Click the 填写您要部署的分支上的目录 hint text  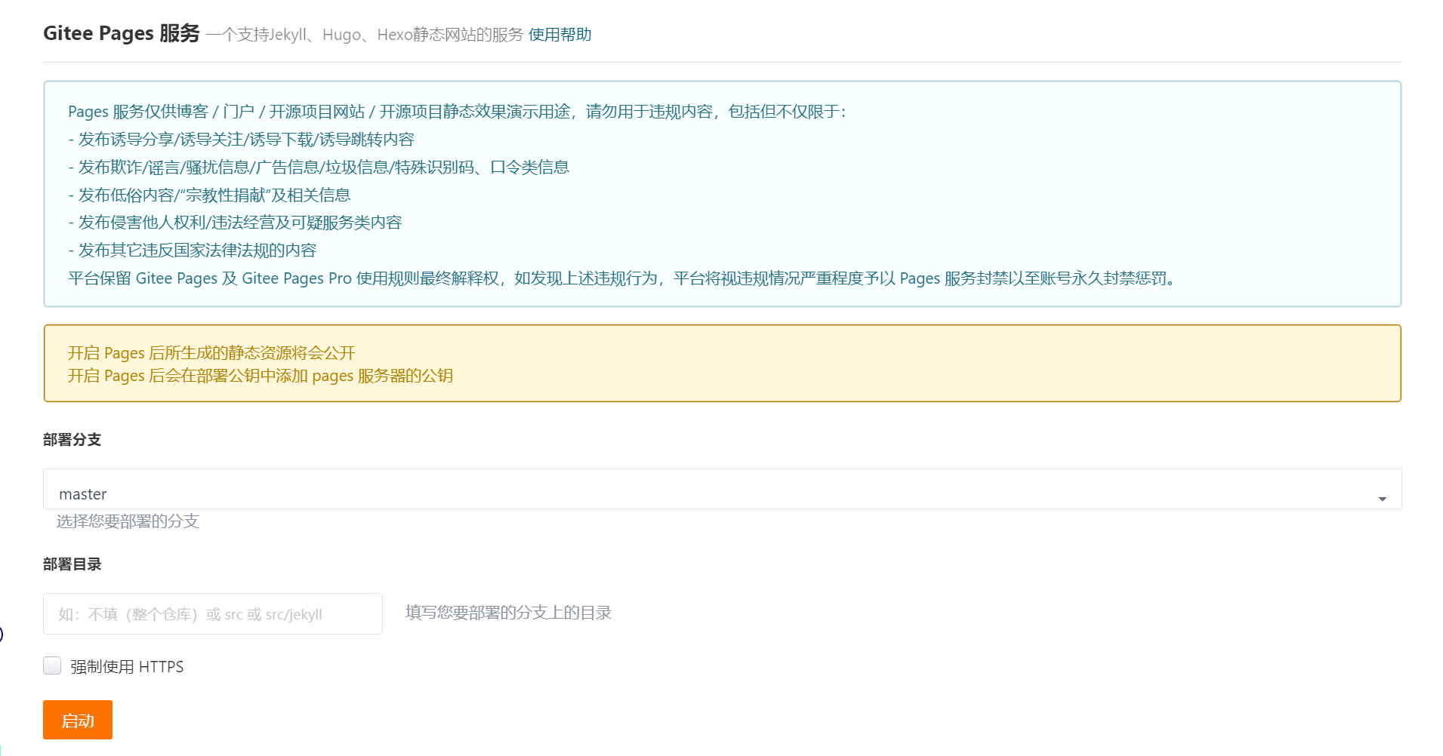click(x=508, y=613)
